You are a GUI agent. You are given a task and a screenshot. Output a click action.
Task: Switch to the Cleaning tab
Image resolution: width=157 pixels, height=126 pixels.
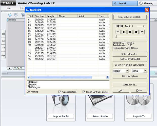pos(147,3)
